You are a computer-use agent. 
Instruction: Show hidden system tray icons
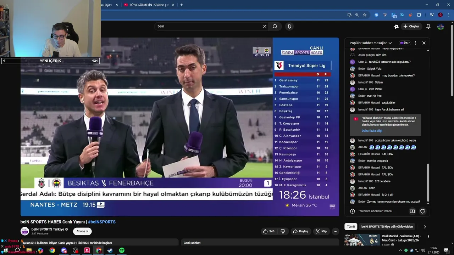pyautogui.click(x=400, y=250)
